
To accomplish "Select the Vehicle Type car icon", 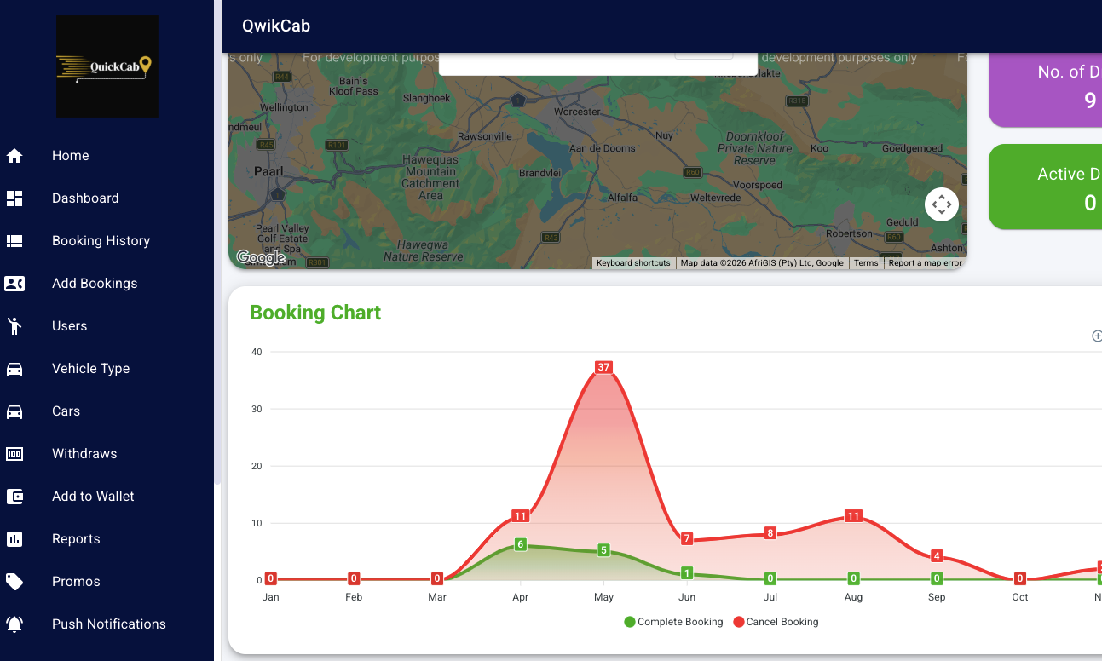I will (x=14, y=369).
